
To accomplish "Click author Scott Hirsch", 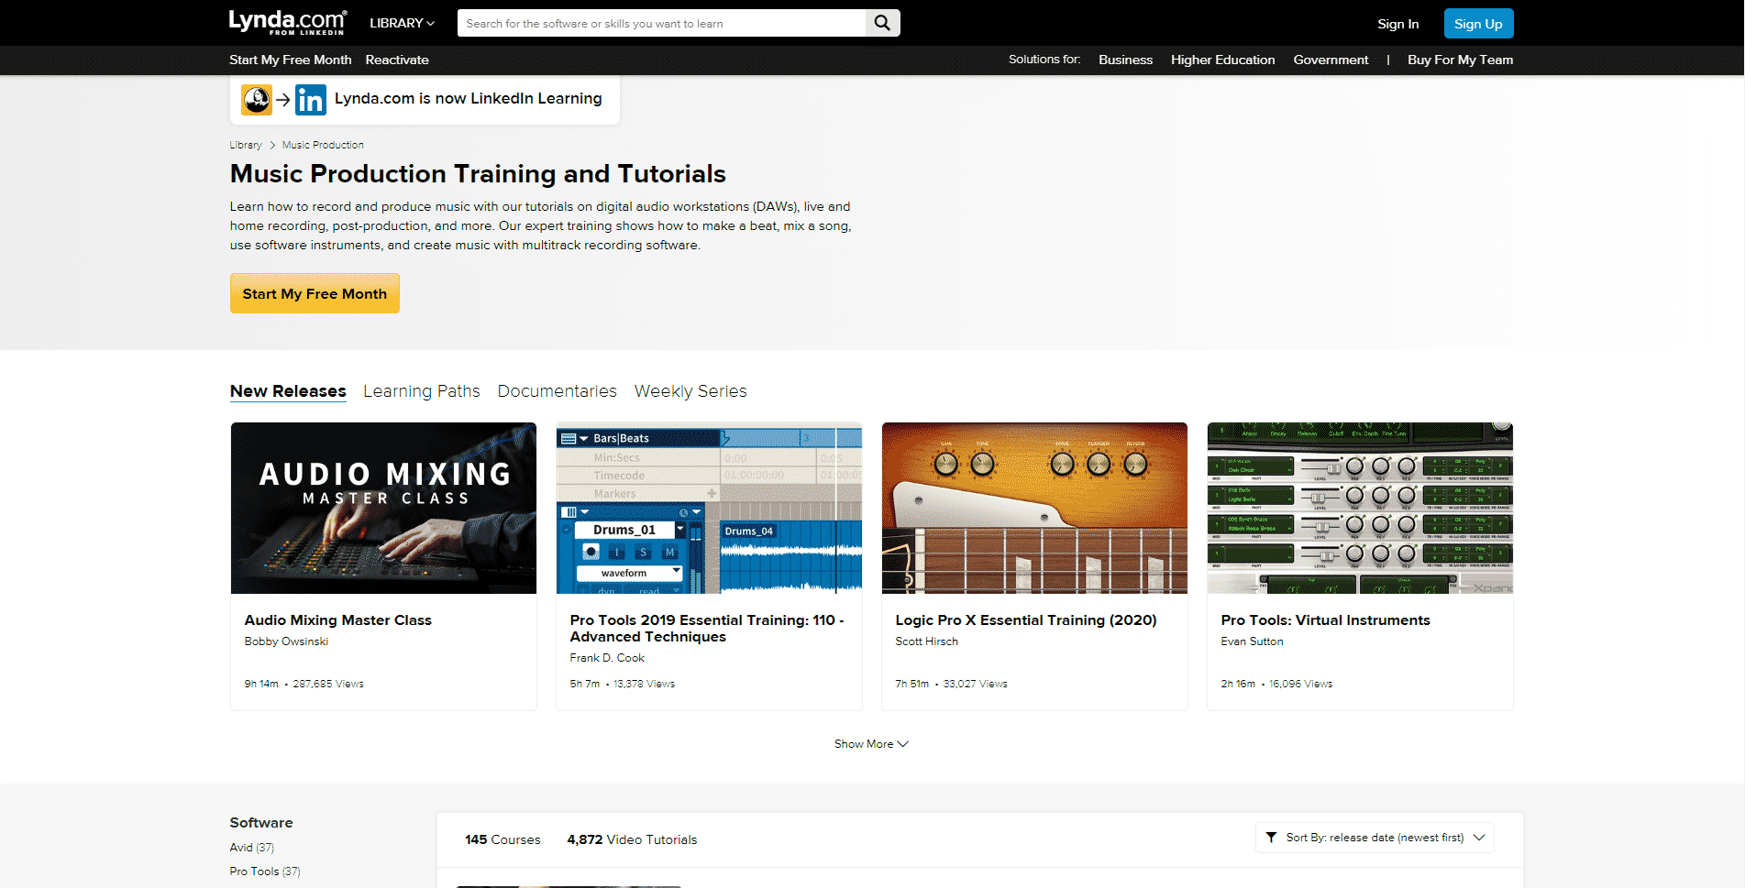I will (926, 641).
